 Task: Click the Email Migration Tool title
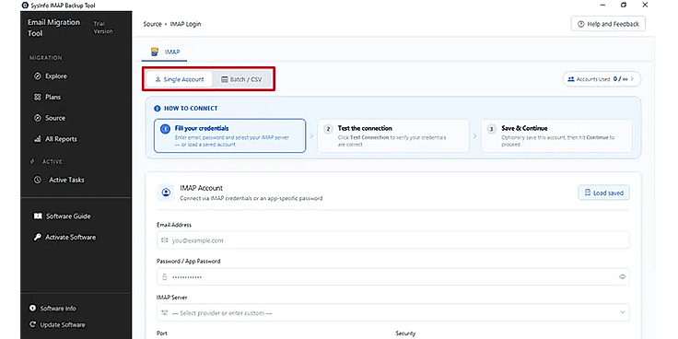pos(53,28)
